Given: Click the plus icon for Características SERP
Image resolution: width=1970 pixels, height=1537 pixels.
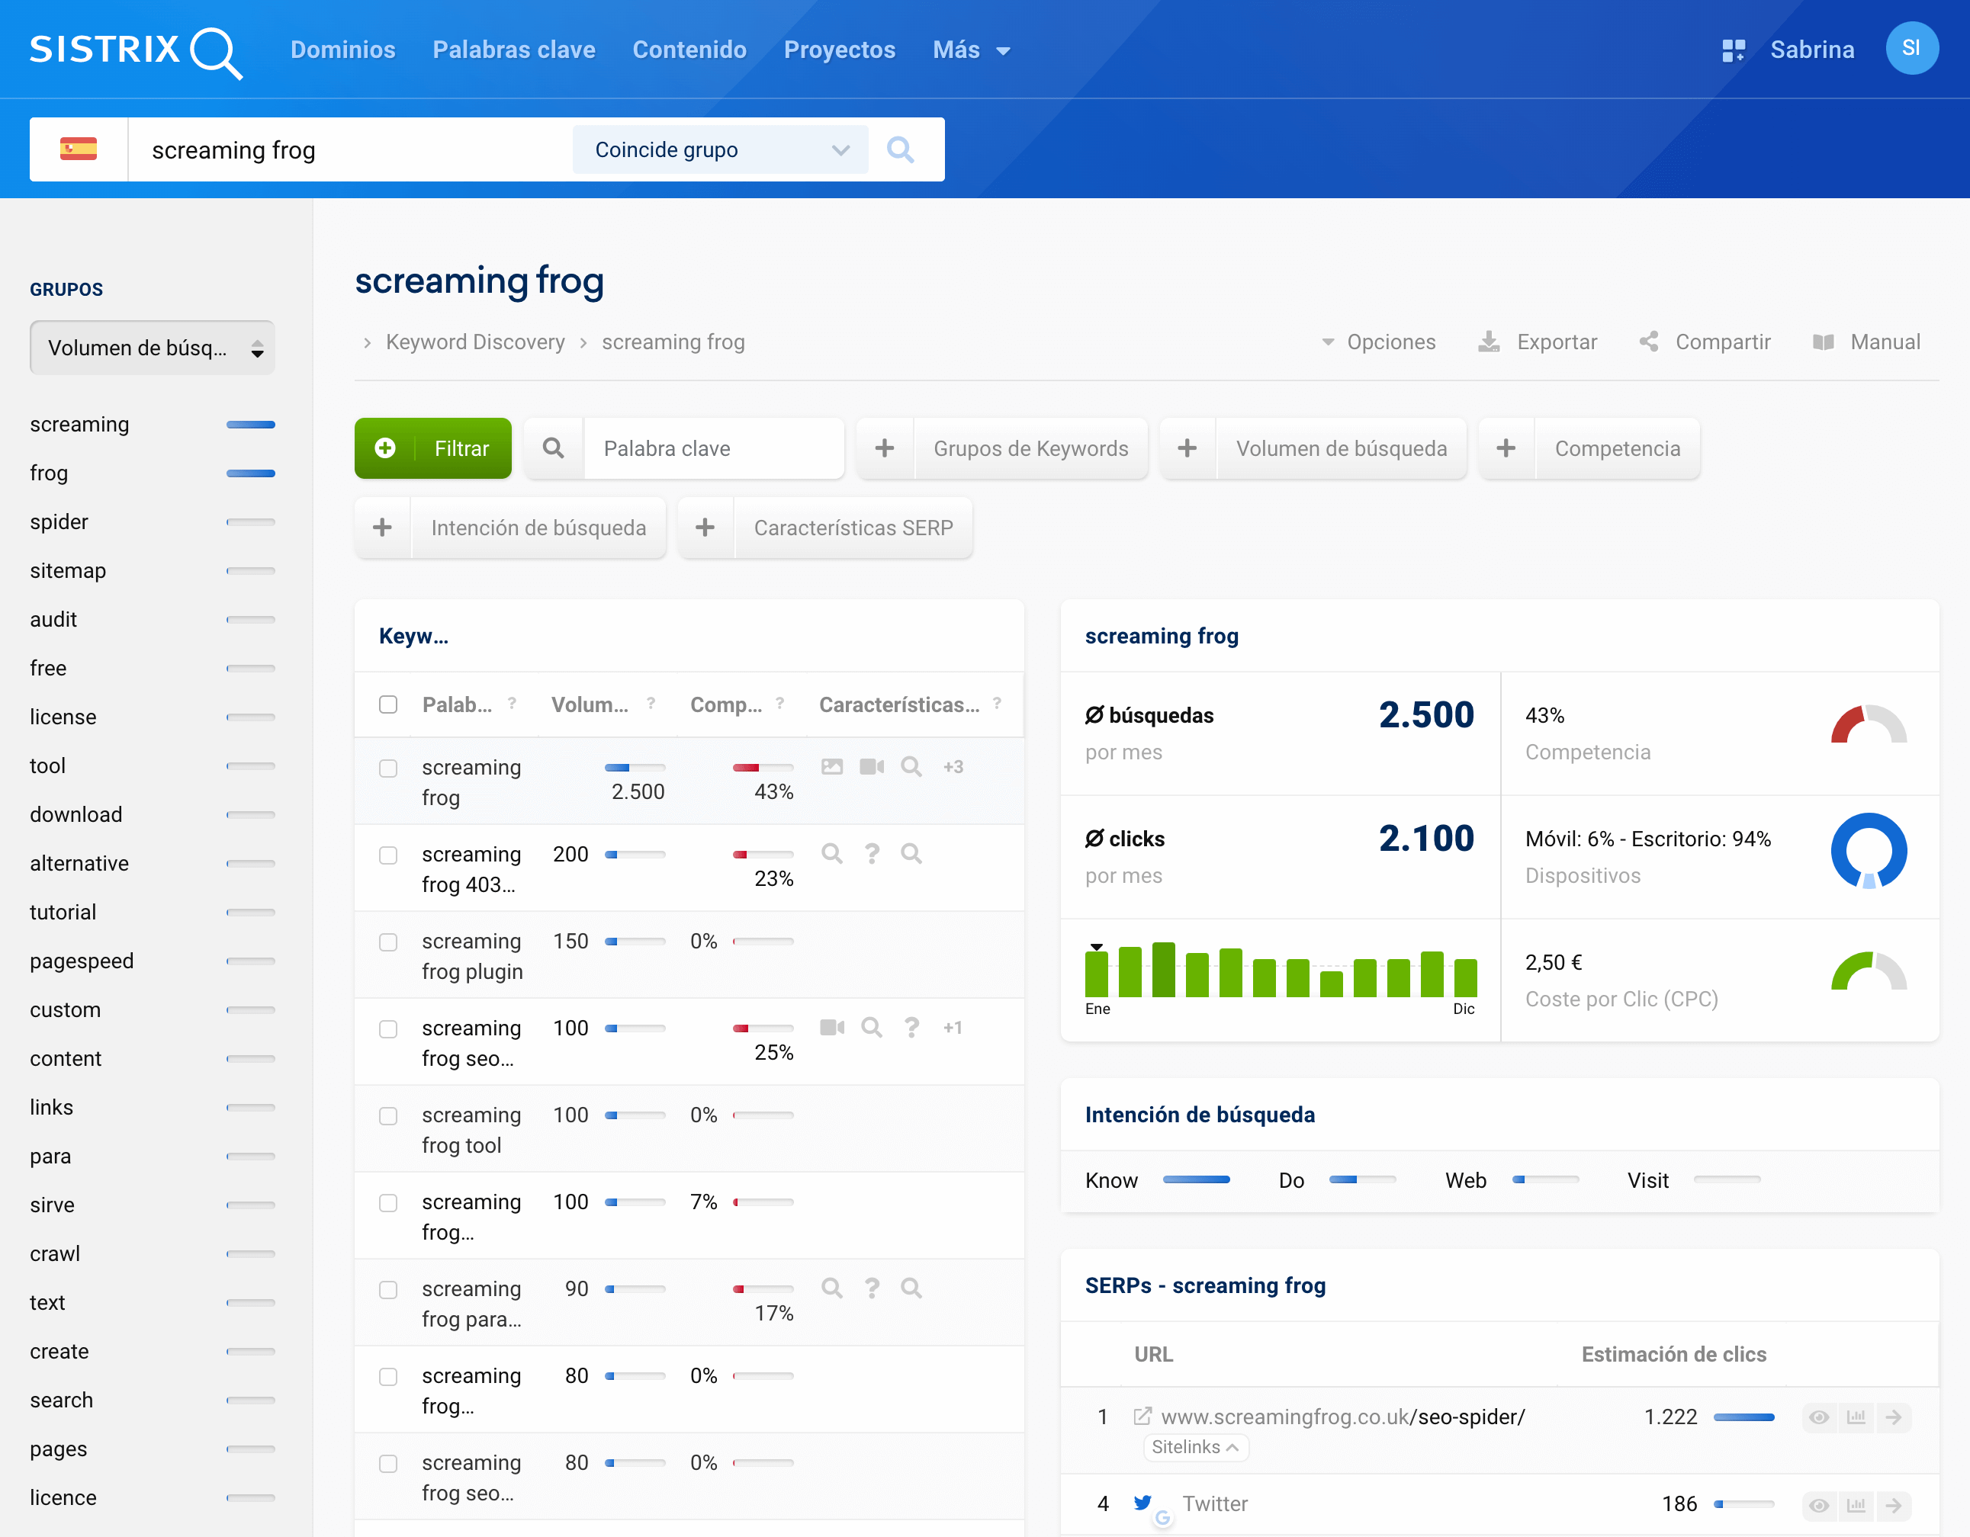Looking at the screenshot, I should [x=705, y=528].
